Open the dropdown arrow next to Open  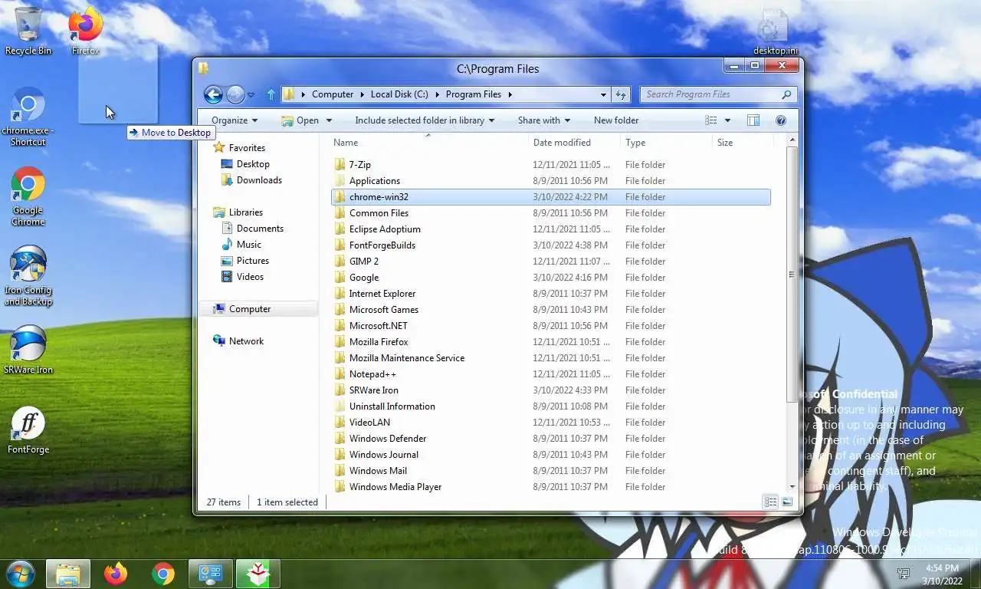click(329, 120)
